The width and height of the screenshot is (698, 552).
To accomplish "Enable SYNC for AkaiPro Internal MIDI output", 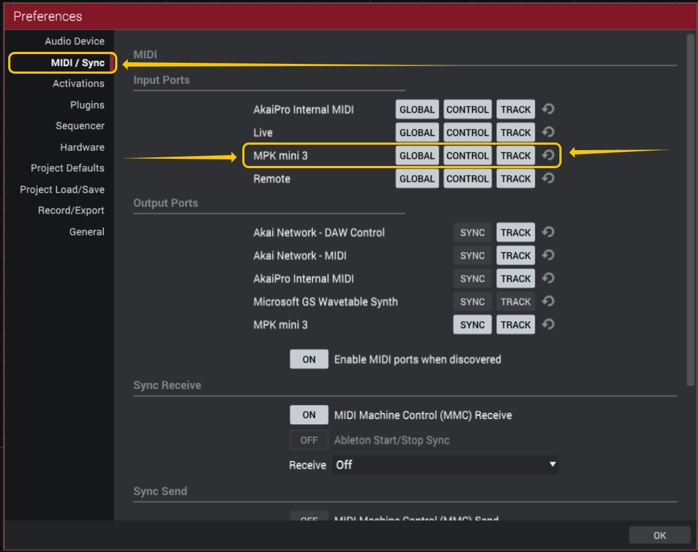I will 473,278.
